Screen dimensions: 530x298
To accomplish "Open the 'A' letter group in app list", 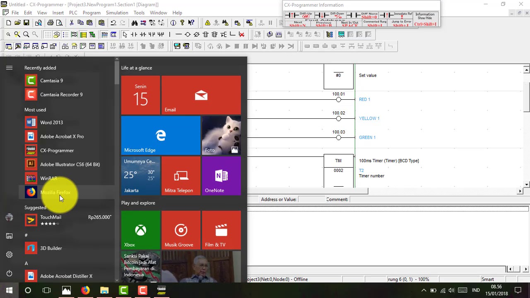I will pyautogui.click(x=26, y=263).
